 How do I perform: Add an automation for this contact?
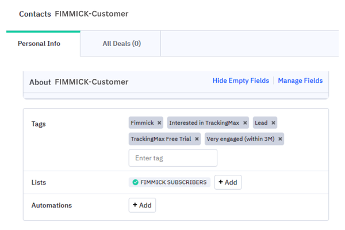143,205
